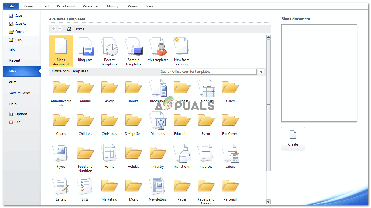Open Word Options
This screenshot has height=208, width=371.
tap(21, 114)
